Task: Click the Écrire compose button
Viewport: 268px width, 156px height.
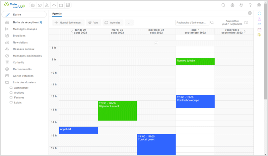Action: click(24, 14)
